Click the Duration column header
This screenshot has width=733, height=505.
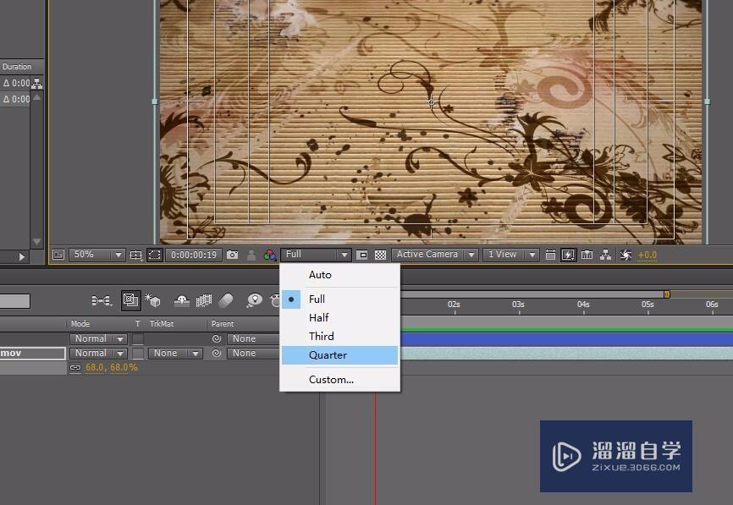[17, 67]
